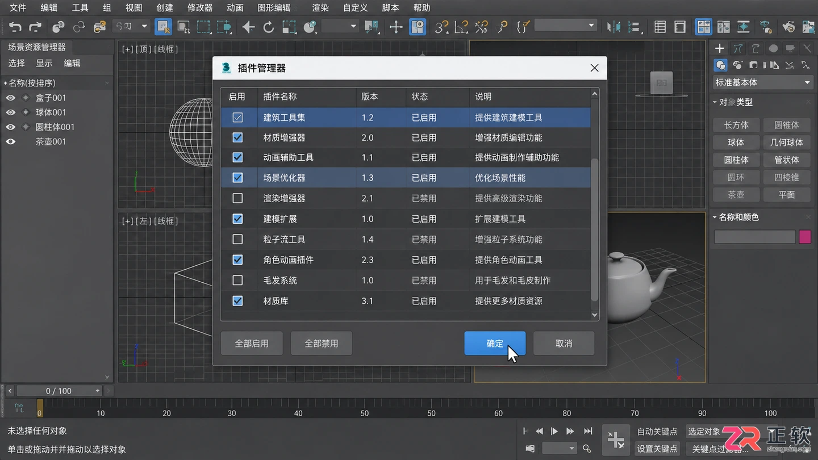Enable the 毛发系统 plugin checkbox

pos(237,280)
